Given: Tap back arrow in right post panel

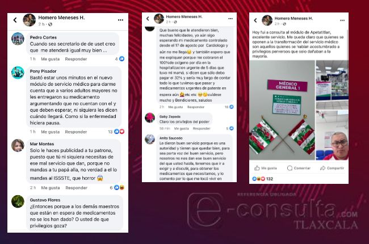Looking at the screenshot, I should [255, 20].
